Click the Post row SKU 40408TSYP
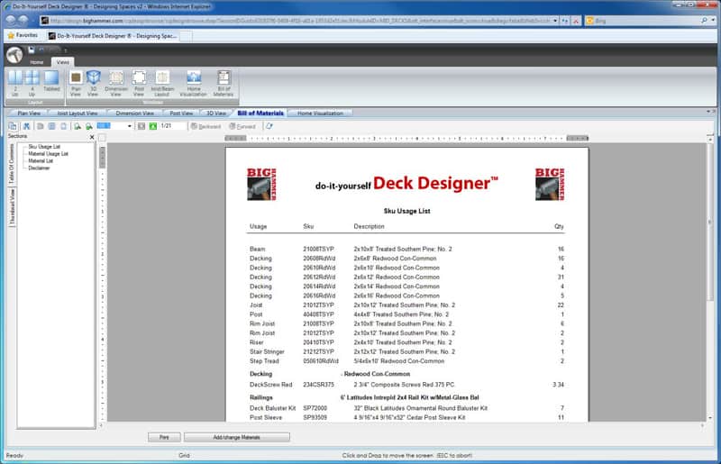 [x=318, y=314]
